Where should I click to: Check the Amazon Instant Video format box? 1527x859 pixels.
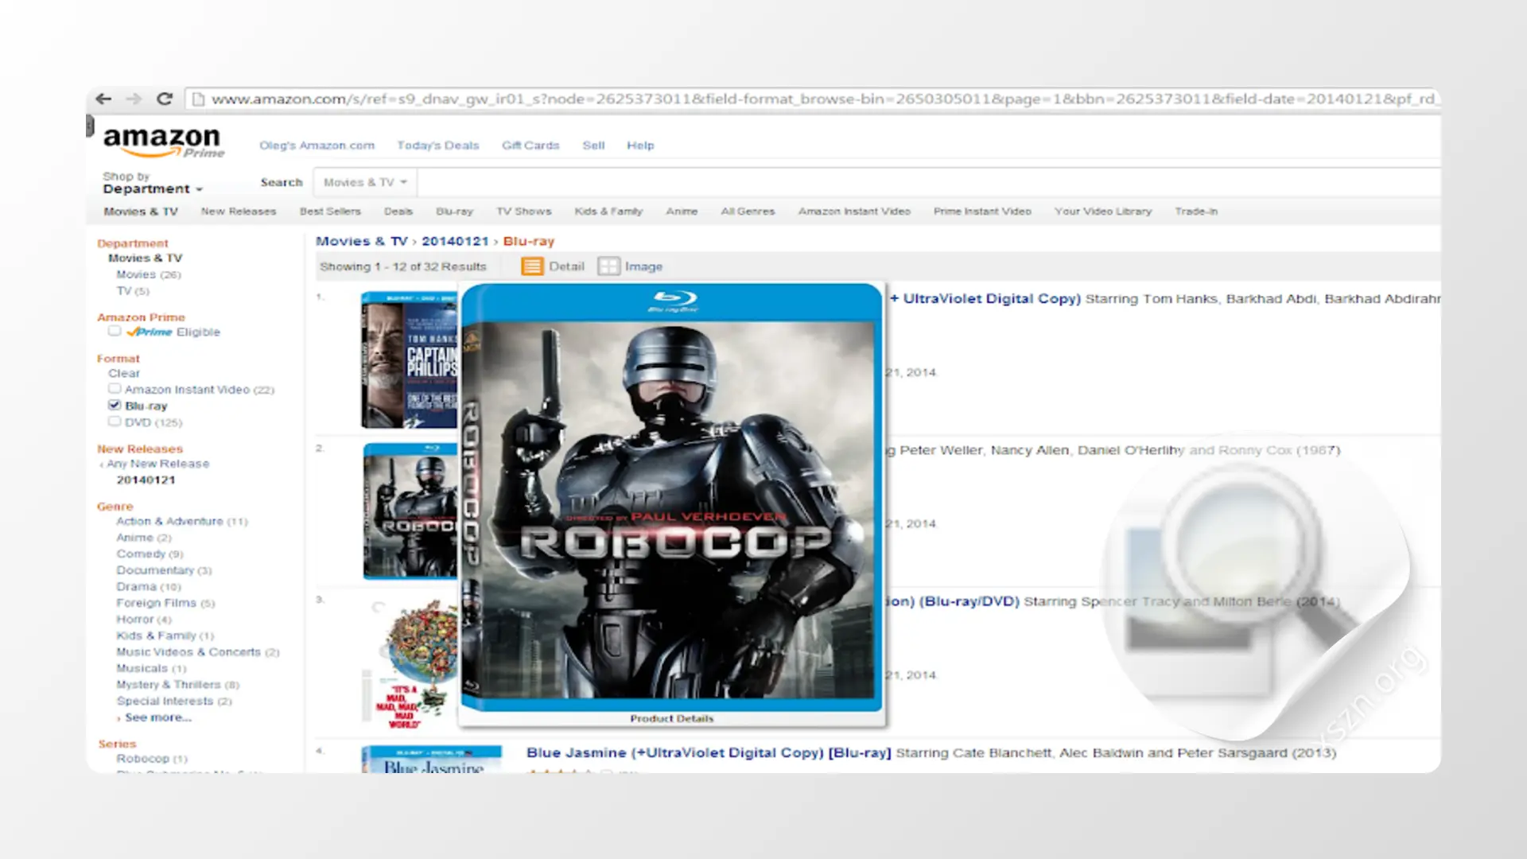[x=115, y=389]
